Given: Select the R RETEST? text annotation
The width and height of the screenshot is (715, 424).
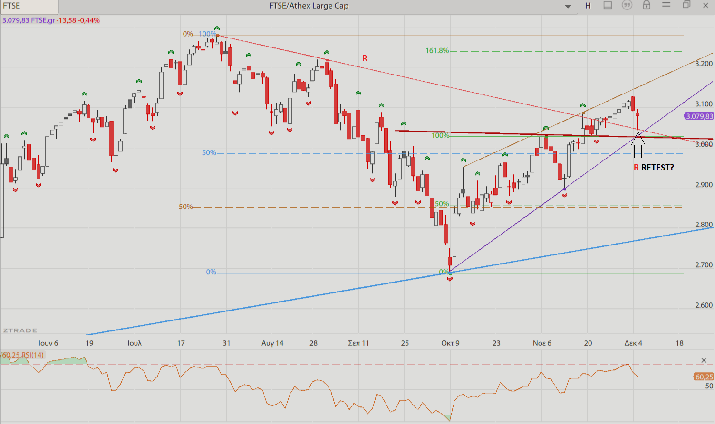Looking at the screenshot, I should tap(654, 168).
